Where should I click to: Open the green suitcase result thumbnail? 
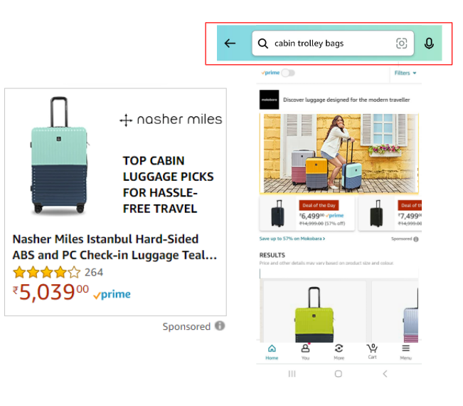tap(314, 313)
